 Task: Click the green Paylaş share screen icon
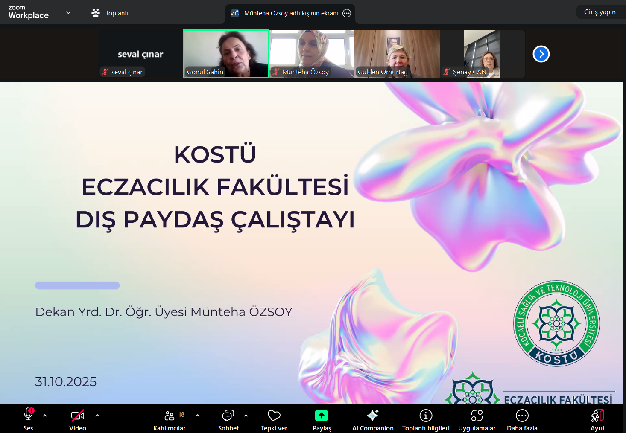tap(322, 416)
